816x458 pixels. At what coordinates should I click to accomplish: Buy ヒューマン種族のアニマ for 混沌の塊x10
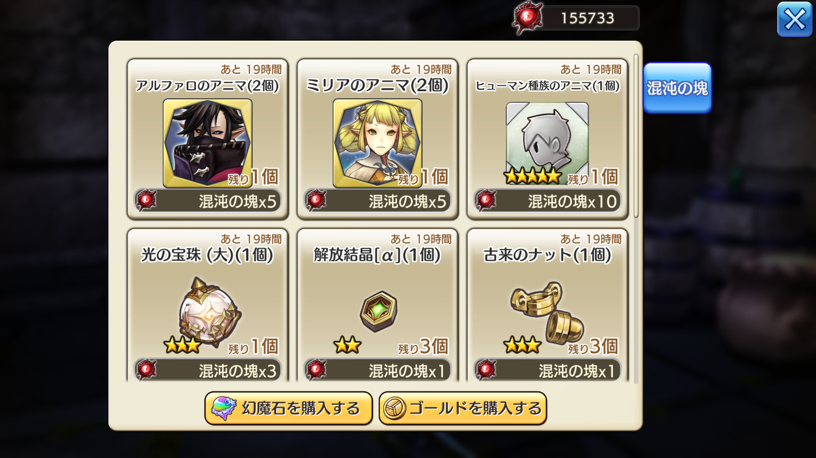point(547,201)
